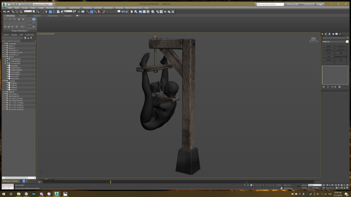
Task: Select the Select and Link tool
Action: point(13,12)
